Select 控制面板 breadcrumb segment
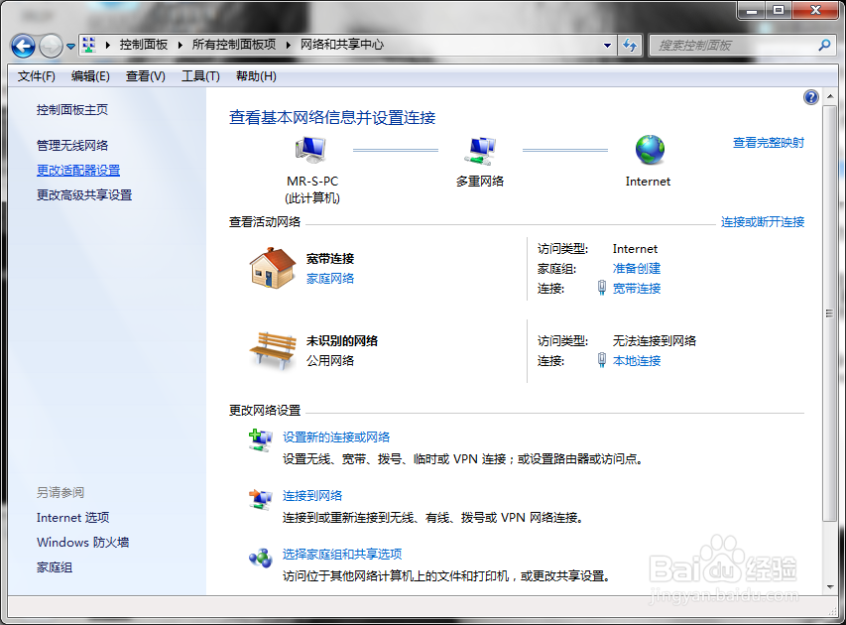Viewport: 846px width, 625px height. pyautogui.click(x=144, y=45)
